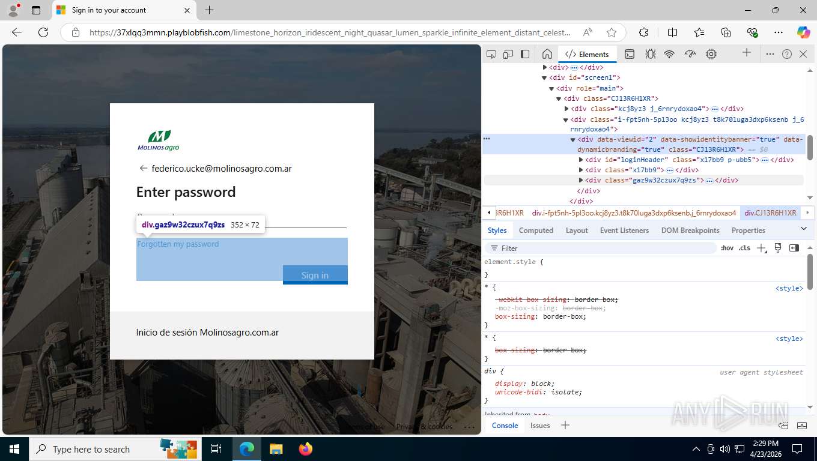Collapse the selected div data-viewid node
817x461 pixels.
point(573,139)
